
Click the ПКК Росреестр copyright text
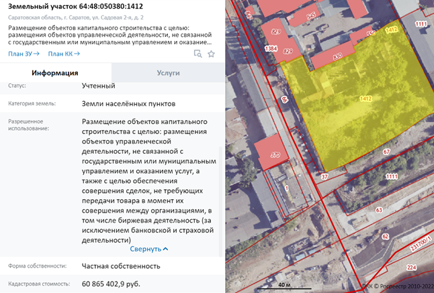[395, 285]
